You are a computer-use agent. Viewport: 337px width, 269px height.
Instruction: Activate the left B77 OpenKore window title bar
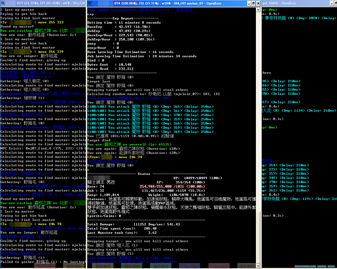[x=50, y=3]
